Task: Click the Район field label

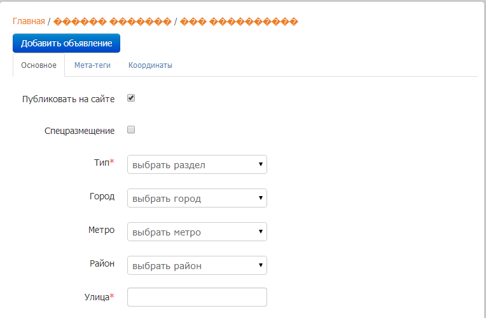Action: pyautogui.click(x=102, y=263)
